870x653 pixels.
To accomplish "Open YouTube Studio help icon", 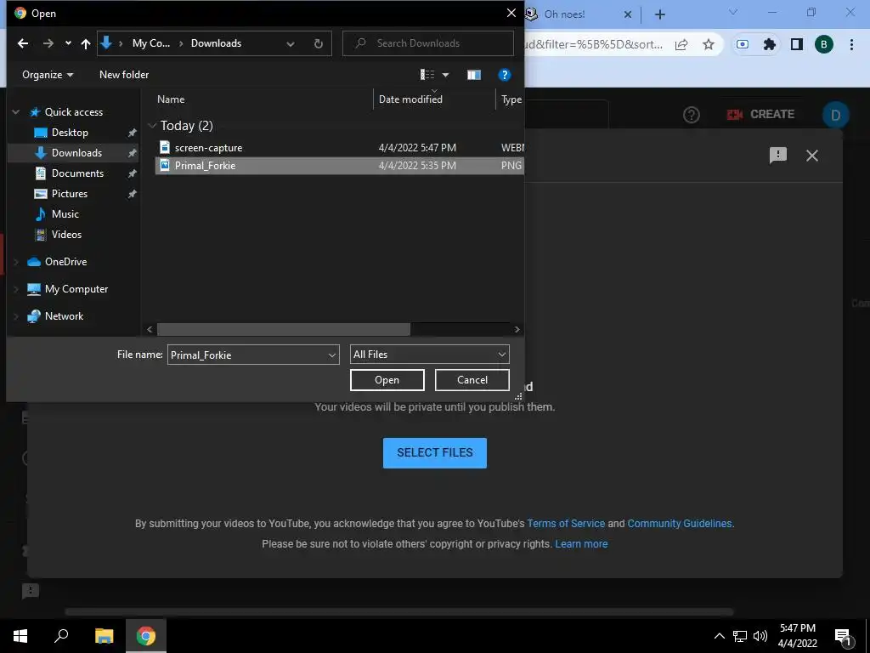I will 692,115.
